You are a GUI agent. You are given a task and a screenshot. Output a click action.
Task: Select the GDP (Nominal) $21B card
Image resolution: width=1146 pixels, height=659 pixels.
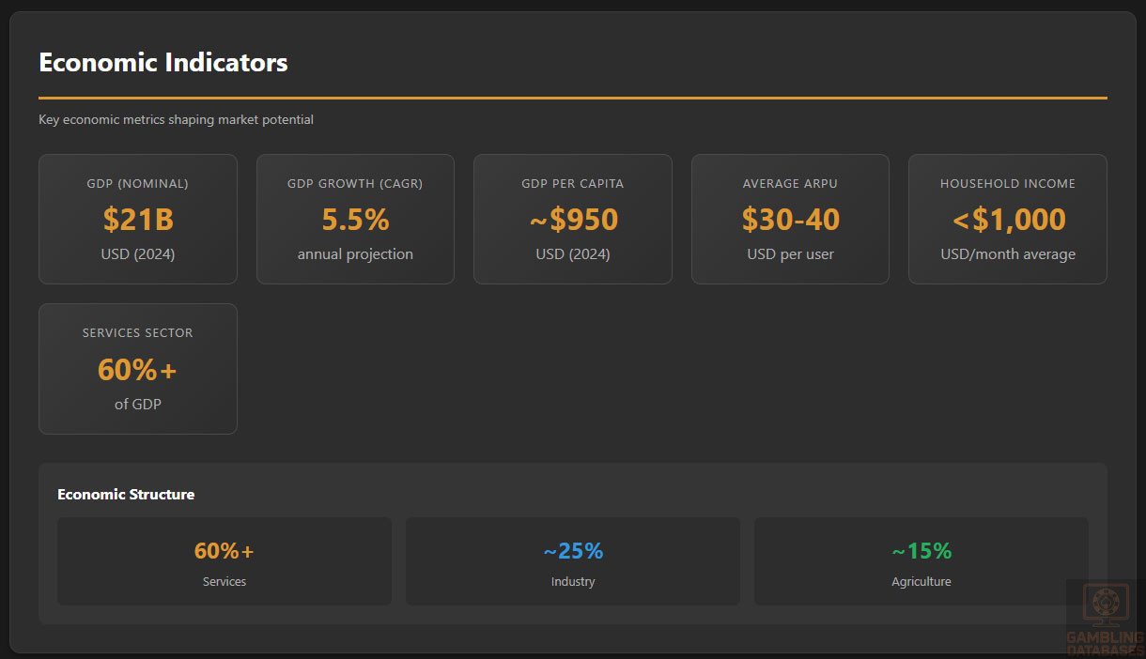[138, 219]
